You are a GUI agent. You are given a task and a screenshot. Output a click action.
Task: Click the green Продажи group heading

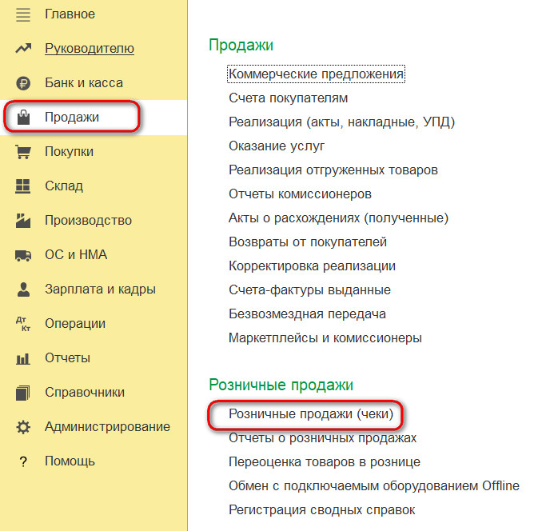(x=241, y=46)
